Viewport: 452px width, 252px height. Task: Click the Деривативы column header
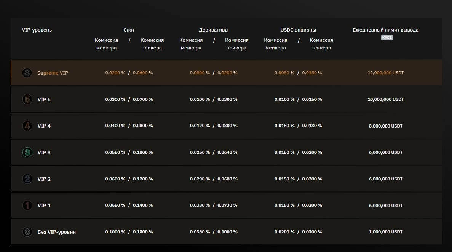coord(214,30)
